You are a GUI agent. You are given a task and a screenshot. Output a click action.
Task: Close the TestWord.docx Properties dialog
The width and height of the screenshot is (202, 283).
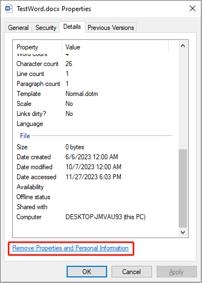(x=193, y=8)
